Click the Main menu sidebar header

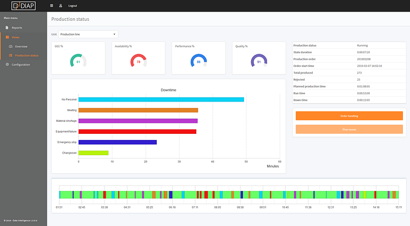[10, 18]
